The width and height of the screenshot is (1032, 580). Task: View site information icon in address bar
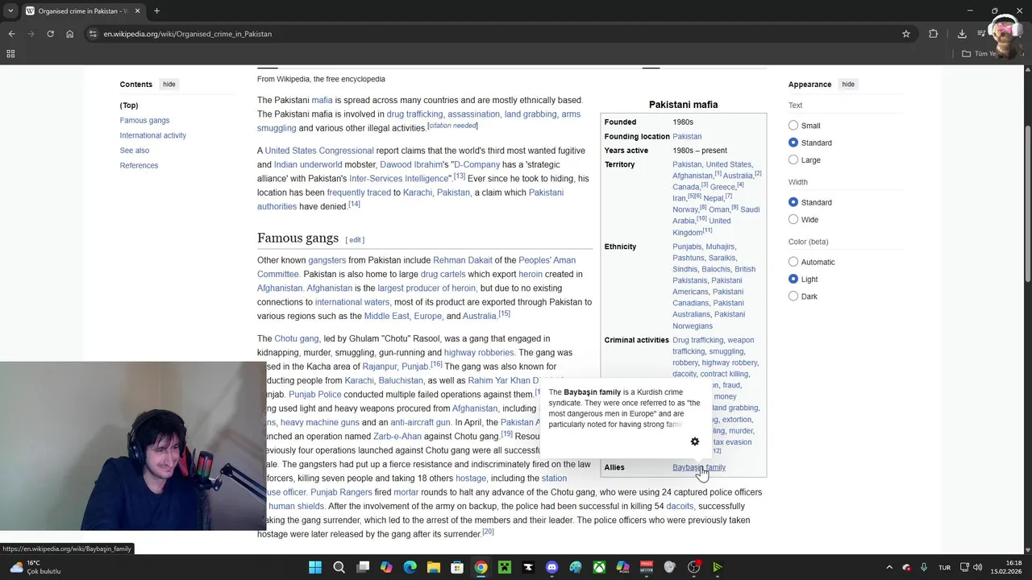[x=93, y=34]
